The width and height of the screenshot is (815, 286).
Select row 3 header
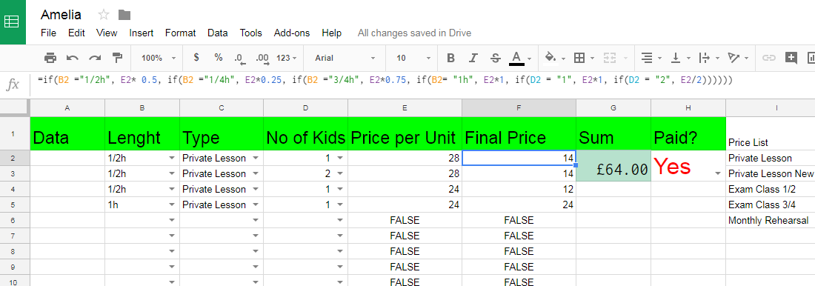[x=15, y=173]
